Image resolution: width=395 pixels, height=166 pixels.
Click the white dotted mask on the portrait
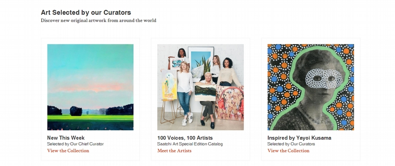click(x=320, y=79)
